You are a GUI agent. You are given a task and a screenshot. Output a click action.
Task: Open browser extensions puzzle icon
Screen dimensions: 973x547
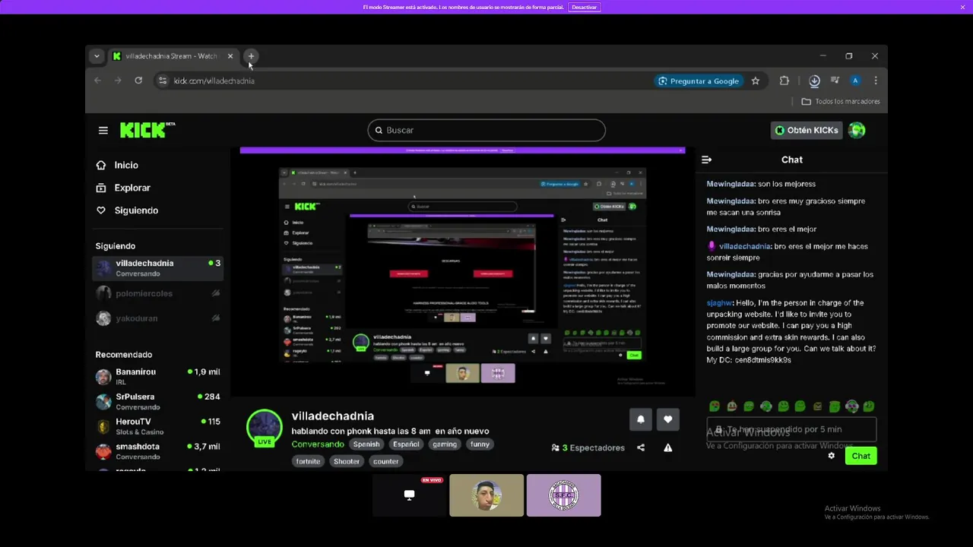[x=784, y=81]
